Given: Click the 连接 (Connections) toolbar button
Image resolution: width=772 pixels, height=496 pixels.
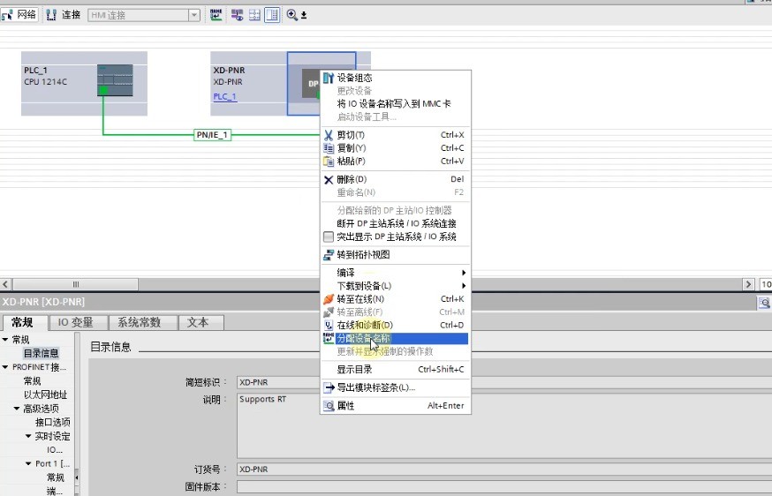Looking at the screenshot, I should (64, 15).
